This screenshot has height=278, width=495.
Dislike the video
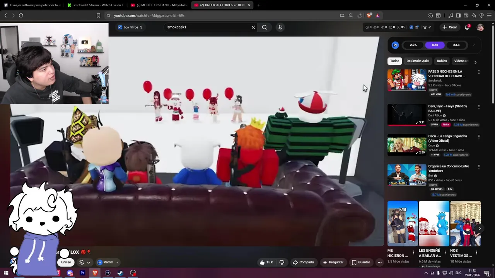[282, 262]
